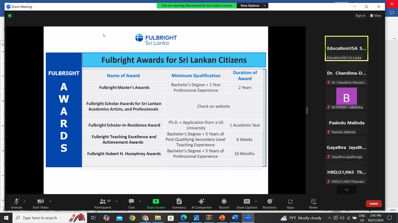This screenshot has height=223, width=398.
Task: Click 'Fulbright Teaching Excellence and Achievement Awards' cell
Action: click(124, 140)
